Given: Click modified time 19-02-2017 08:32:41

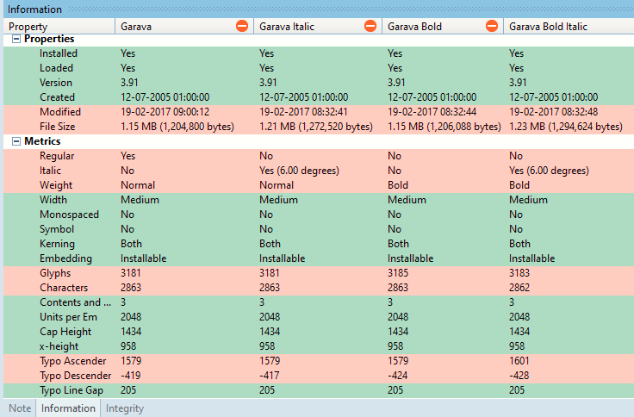Looking at the screenshot, I should tap(303, 112).
